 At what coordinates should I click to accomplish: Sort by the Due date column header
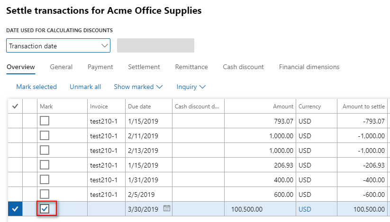point(138,107)
